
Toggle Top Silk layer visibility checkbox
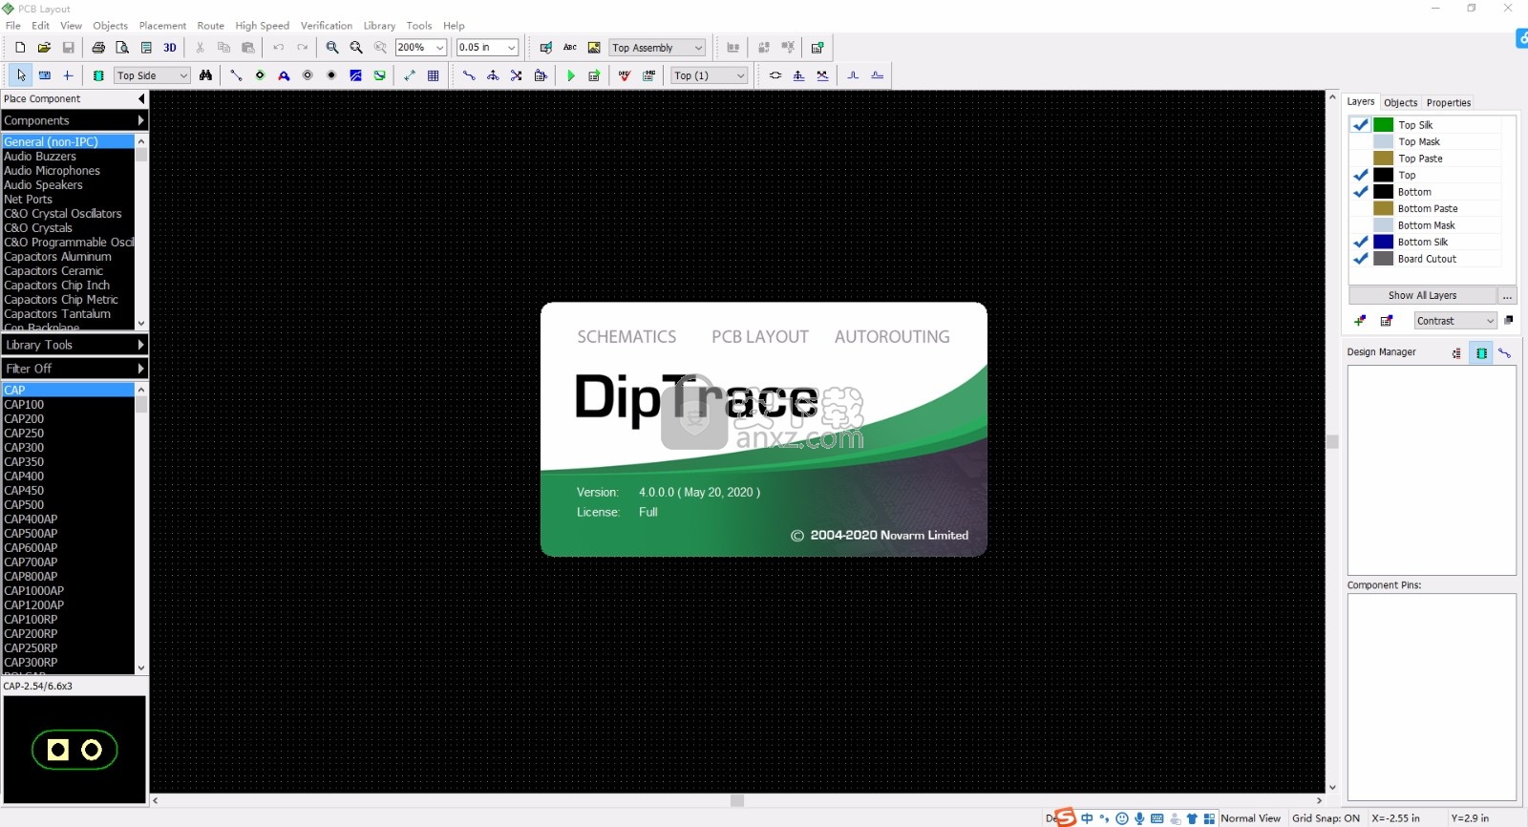(x=1361, y=124)
